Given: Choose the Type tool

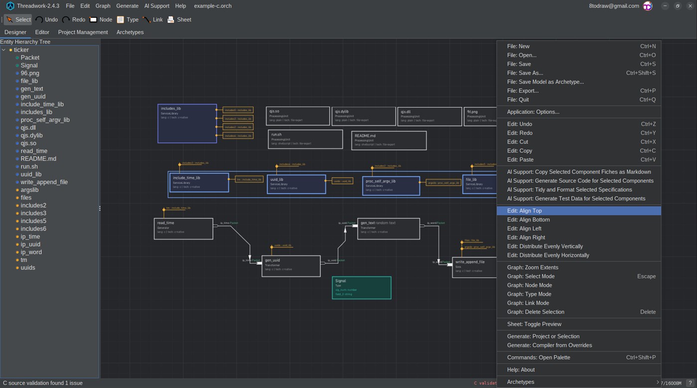Looking at the screenshot, I should point(127,19).
